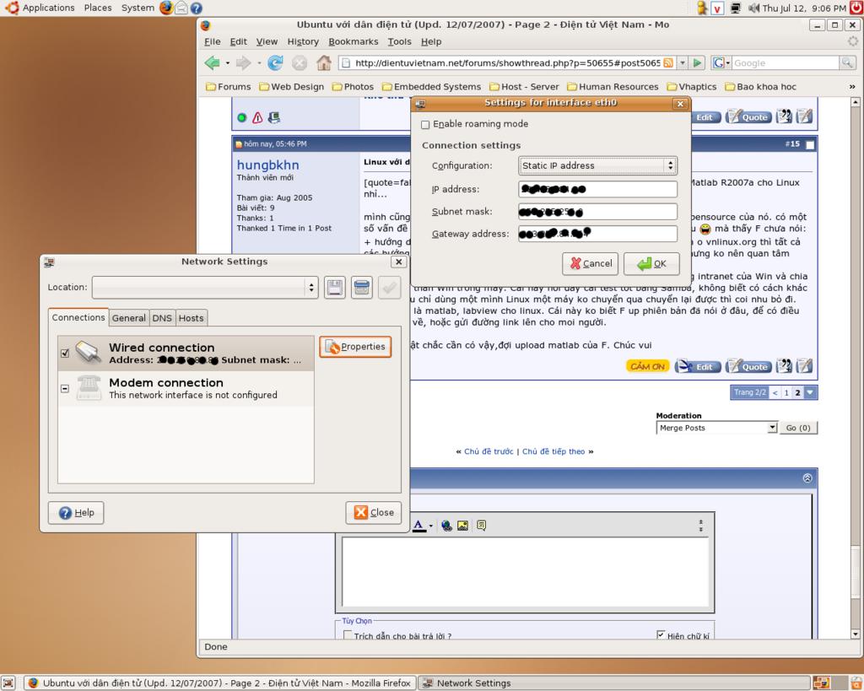
Task: Open the Location combo box
Action: pos(205,288)
